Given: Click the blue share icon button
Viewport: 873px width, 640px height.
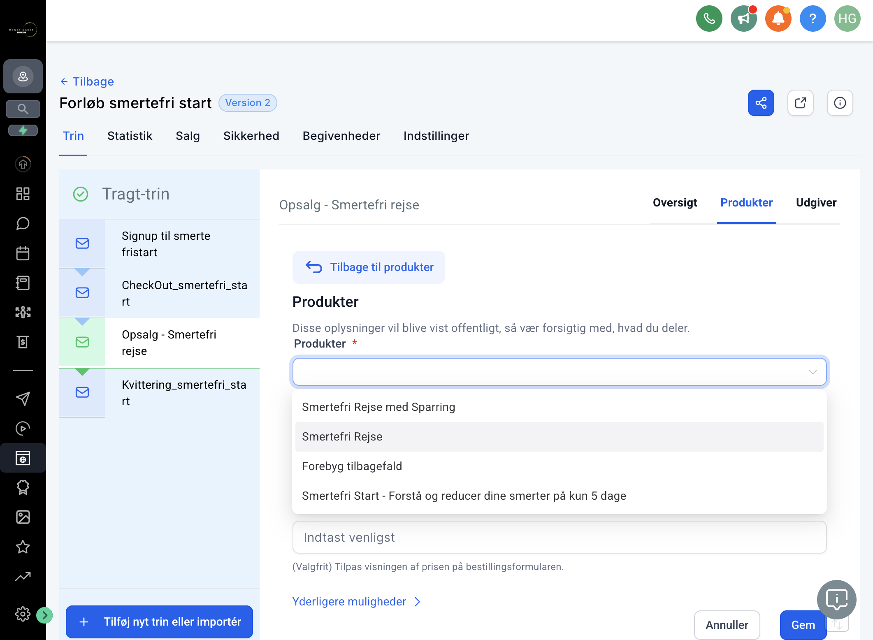Looking at the screenshot, I should coord(761,103).
